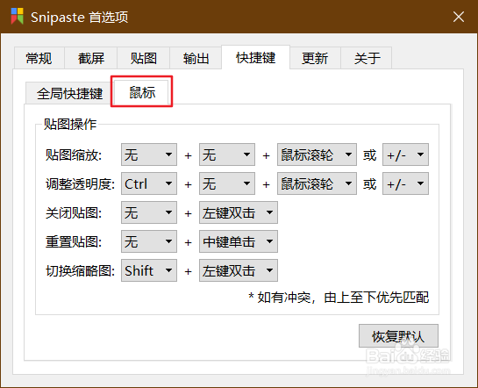Screen dimensions: 478x388
Task: Click the 调整透明度: label
Action: click(80, 184)
